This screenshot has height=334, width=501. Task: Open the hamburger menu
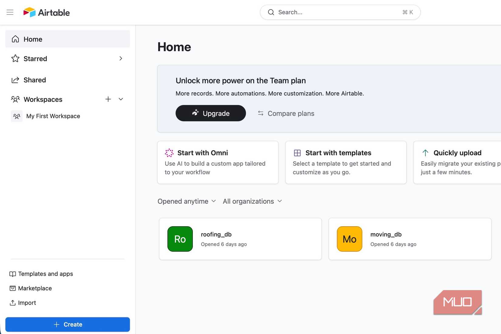point(10,12)
